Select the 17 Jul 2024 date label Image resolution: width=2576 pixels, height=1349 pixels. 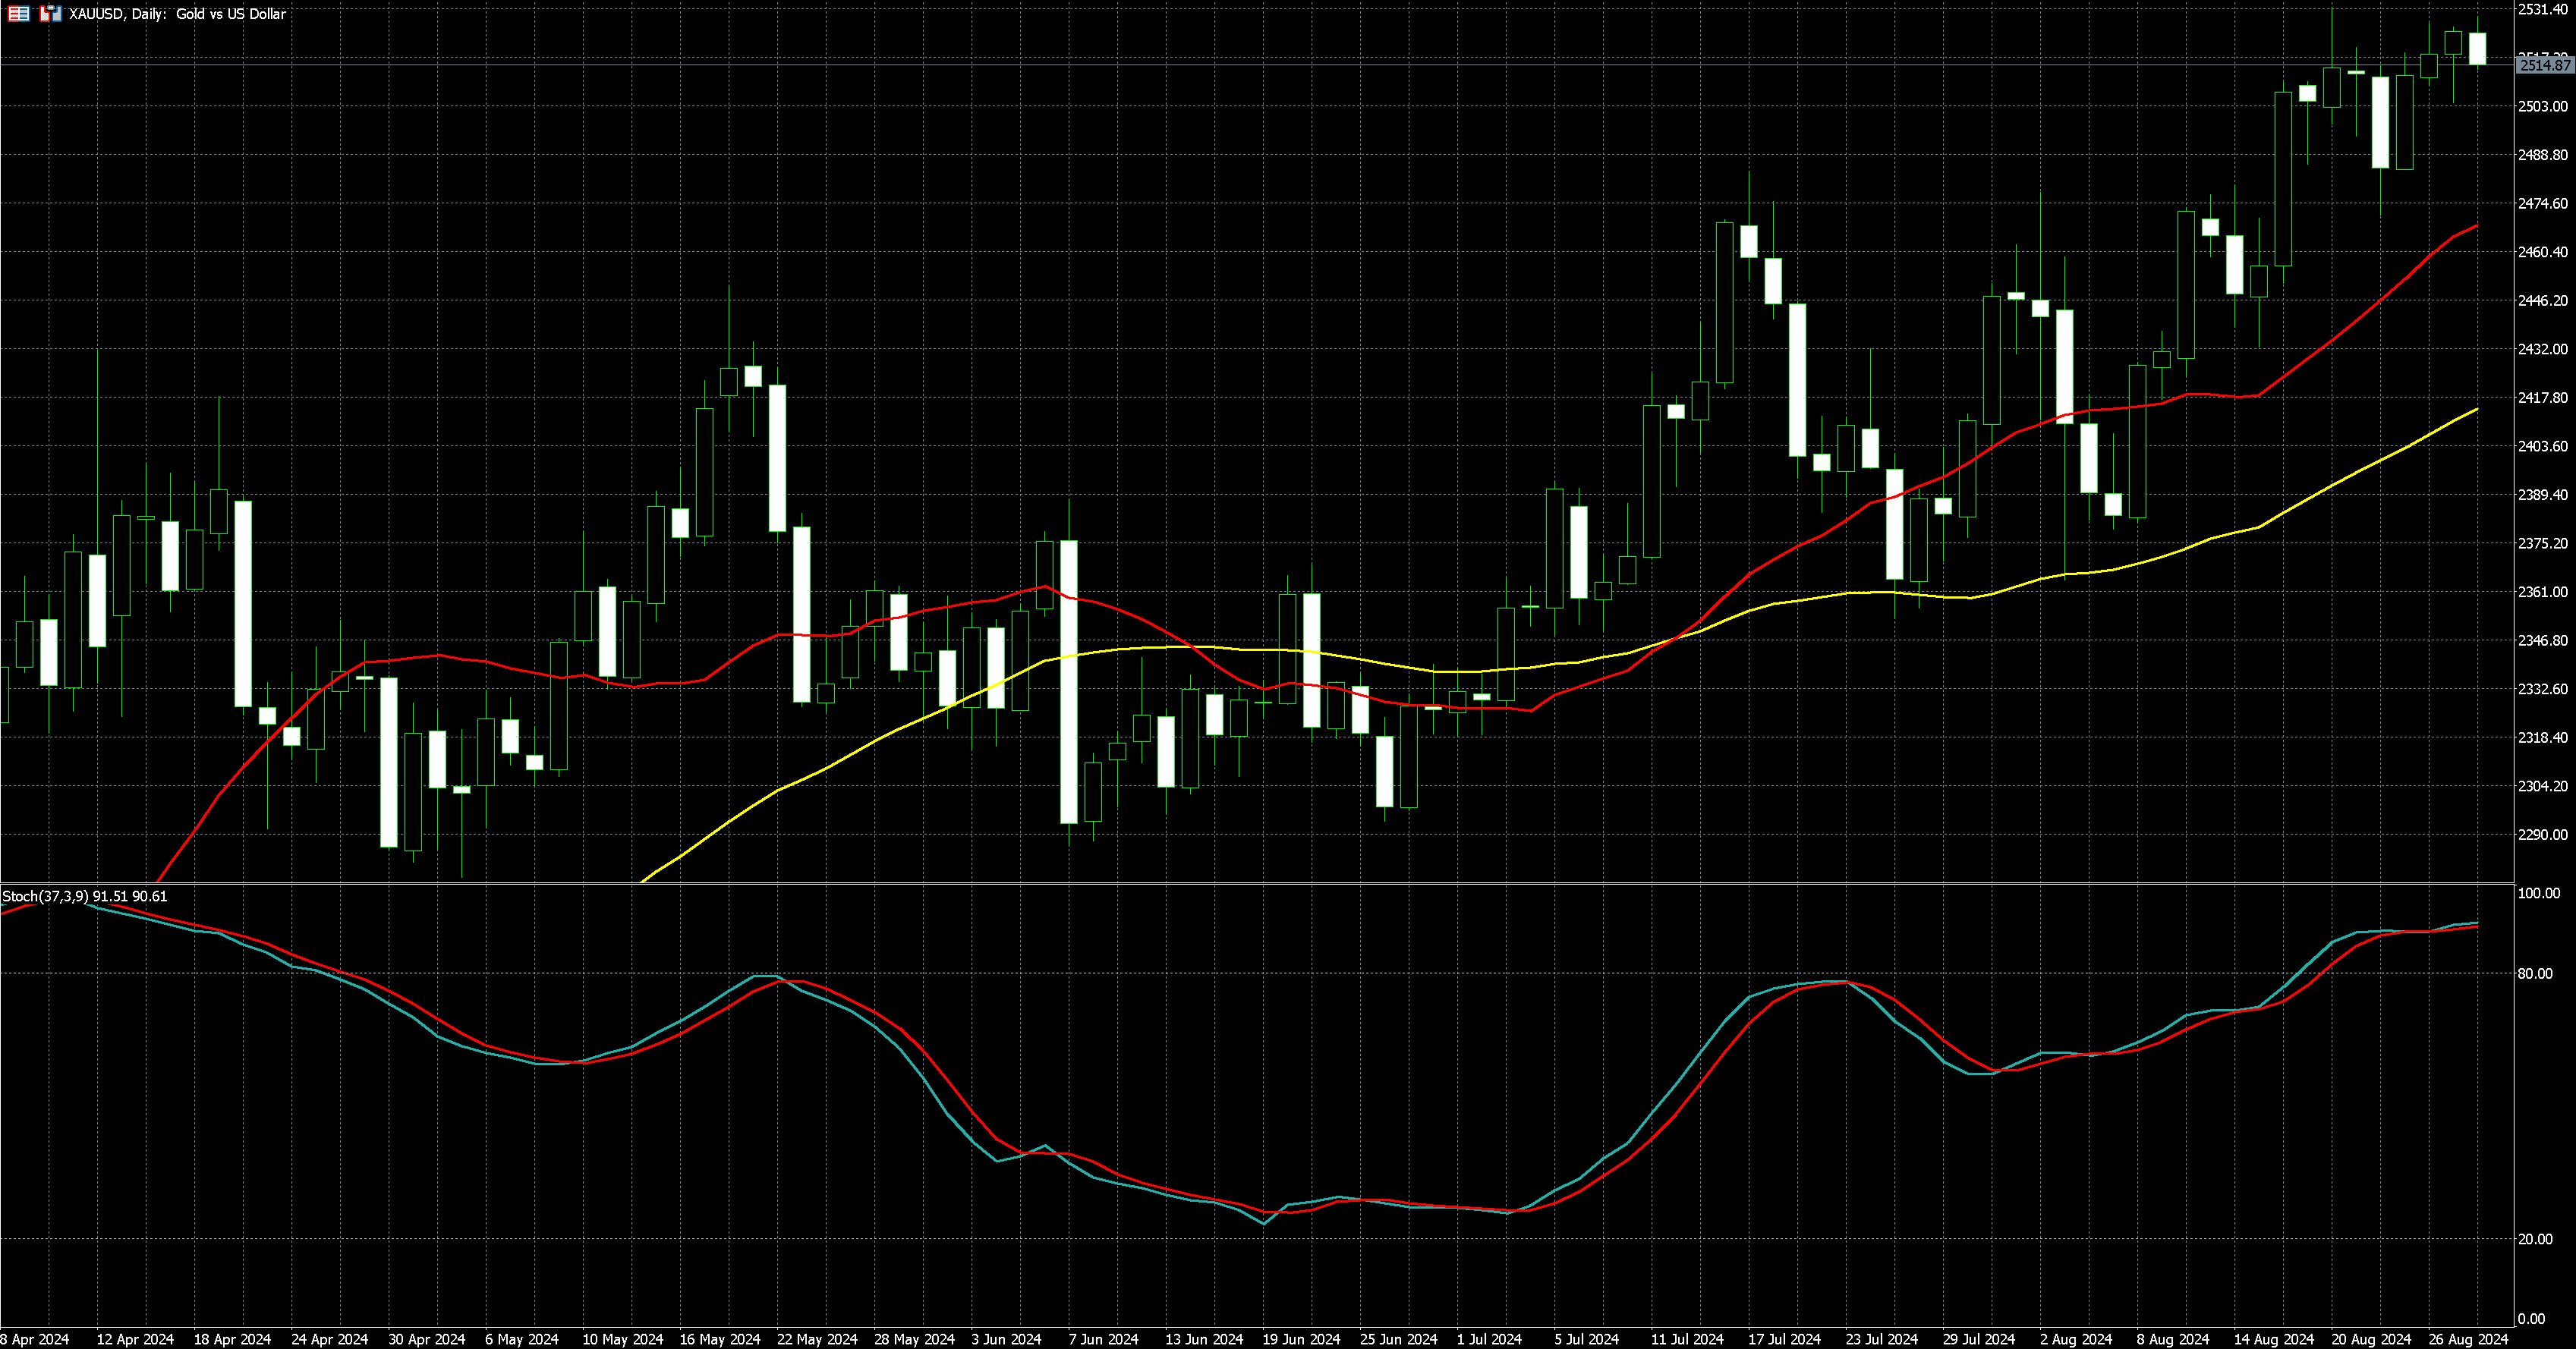pyautogui.click(x=1784, y=1339)
